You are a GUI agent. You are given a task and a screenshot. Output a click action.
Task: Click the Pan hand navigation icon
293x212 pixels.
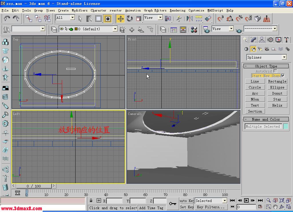pos(275,207)
